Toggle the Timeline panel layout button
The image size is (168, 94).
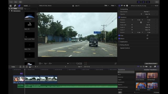[x=143, y=2]
